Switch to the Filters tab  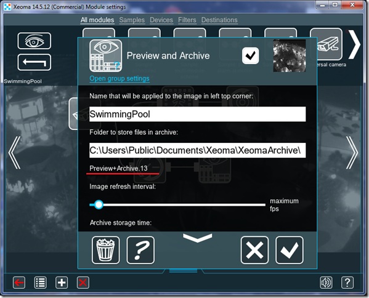(x=187, y=20)
